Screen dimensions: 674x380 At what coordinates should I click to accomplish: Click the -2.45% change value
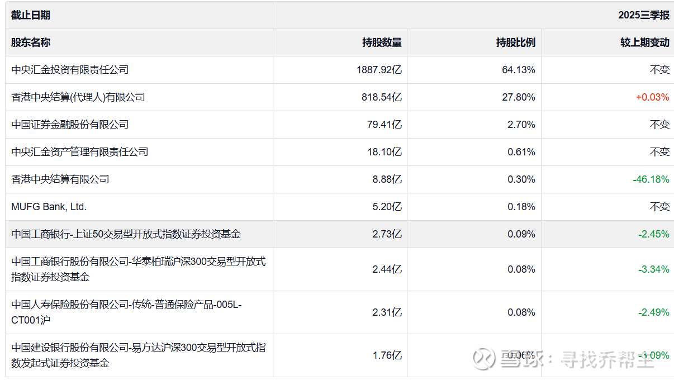pyautogui.click(x=654, y=234)
